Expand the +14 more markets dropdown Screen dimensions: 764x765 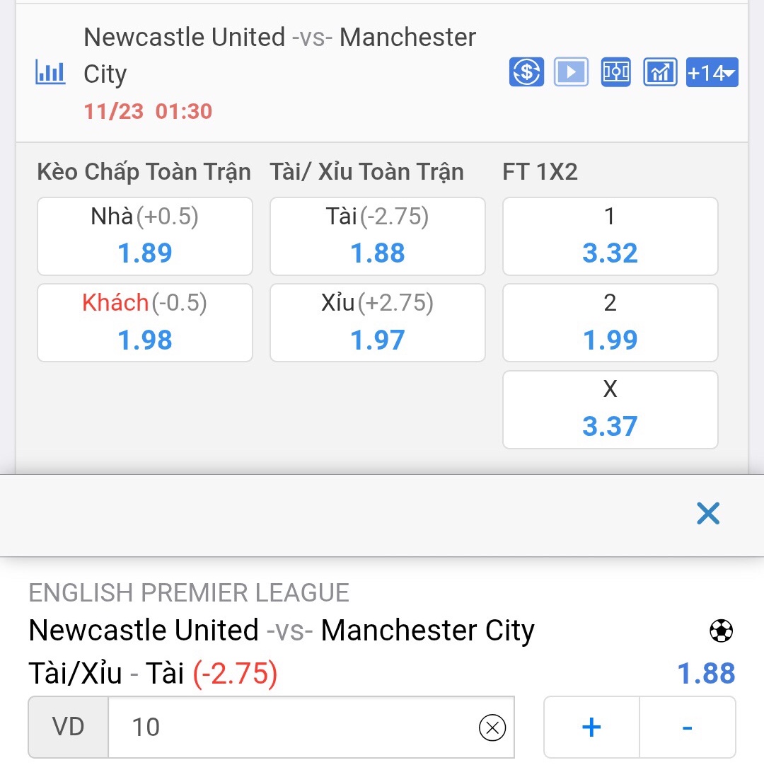point(712,72)
